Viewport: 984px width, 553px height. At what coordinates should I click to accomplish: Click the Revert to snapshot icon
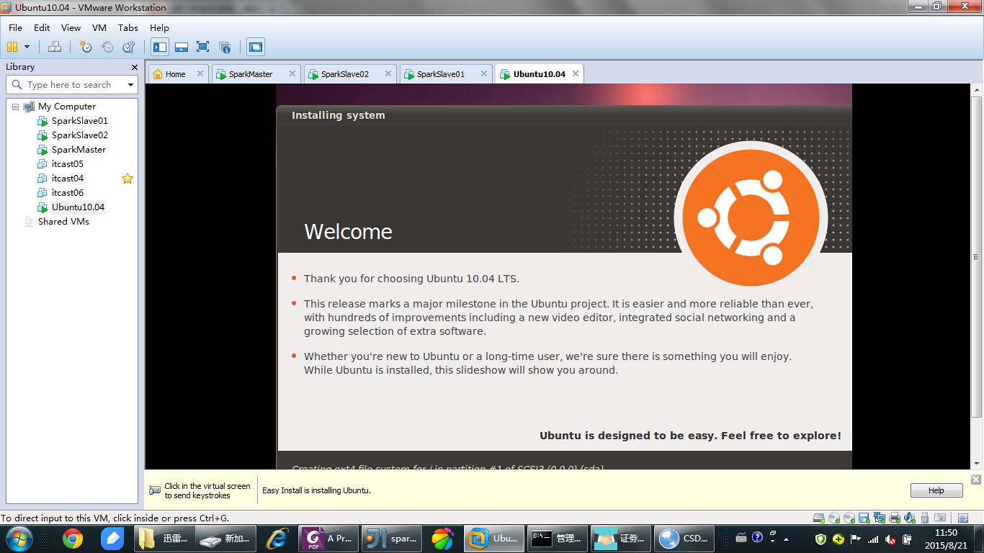[x=107, y=47]
